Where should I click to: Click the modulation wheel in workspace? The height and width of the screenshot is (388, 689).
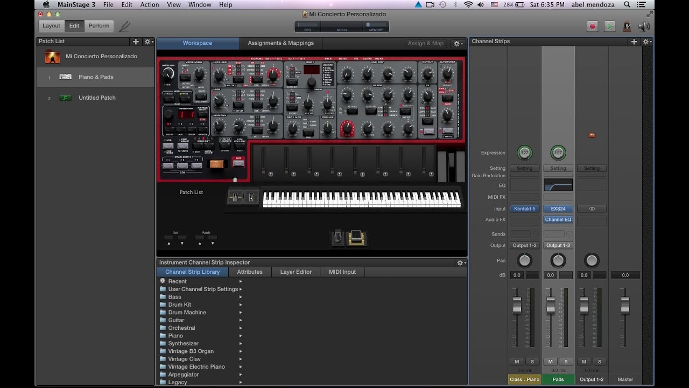(251, 197)
